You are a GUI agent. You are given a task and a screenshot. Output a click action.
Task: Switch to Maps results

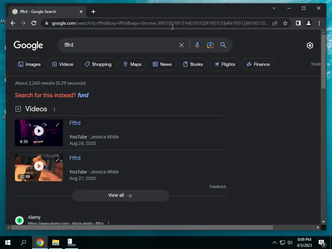(132, 64)
